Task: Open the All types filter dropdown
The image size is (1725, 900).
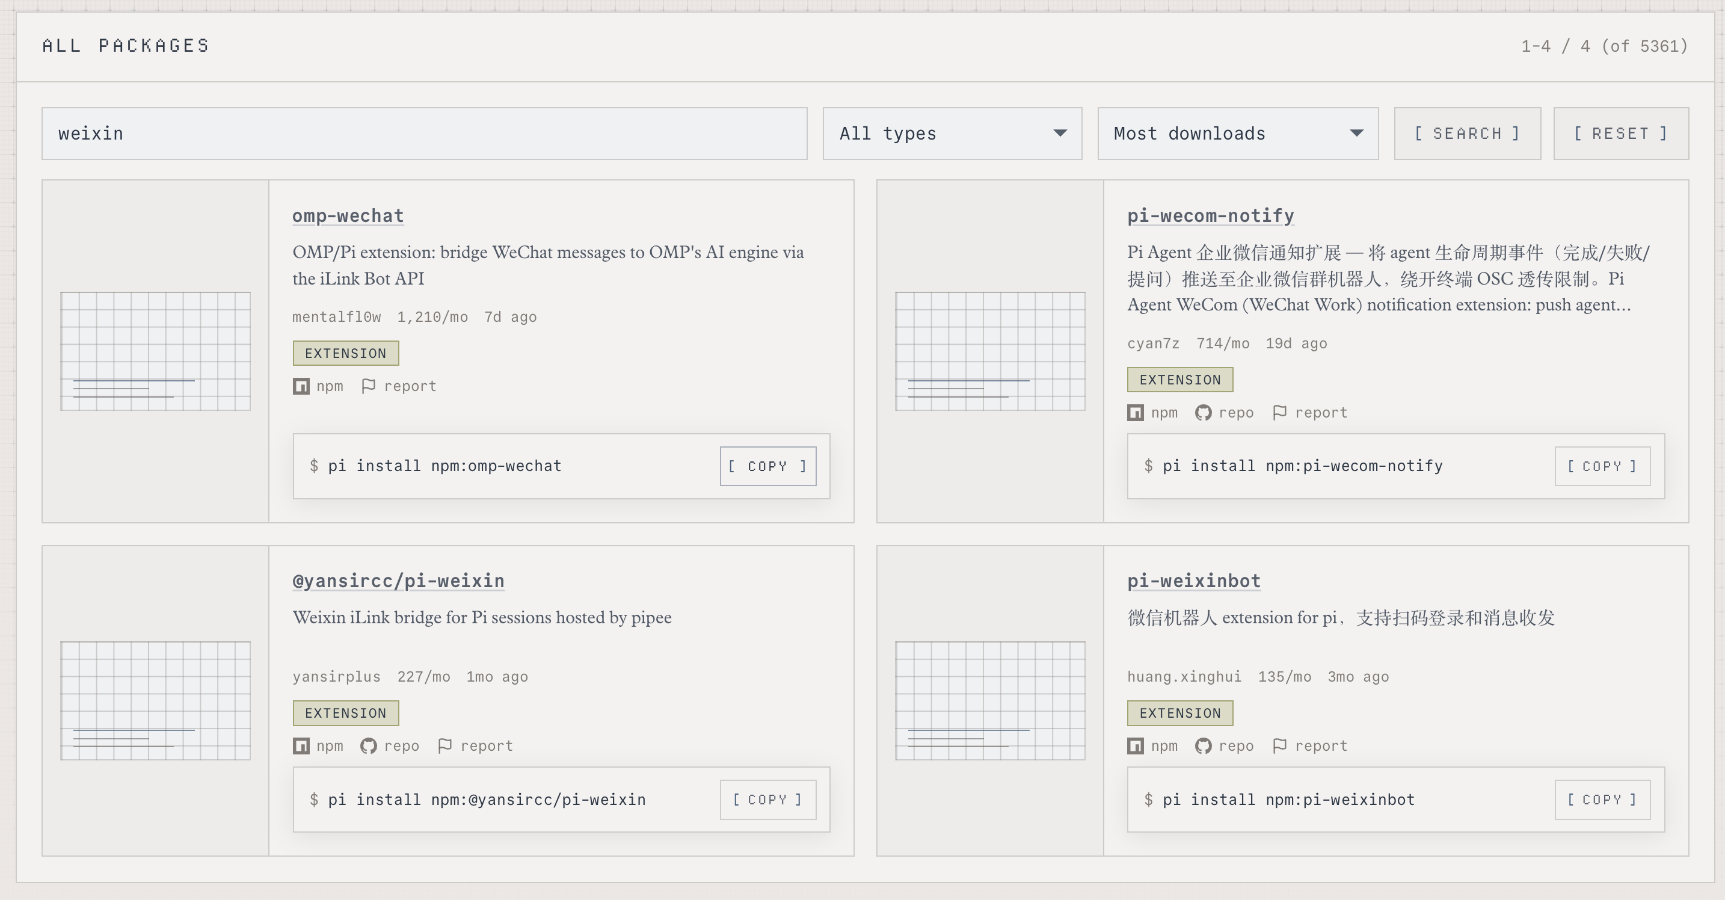Action: [x=952, y=134]
